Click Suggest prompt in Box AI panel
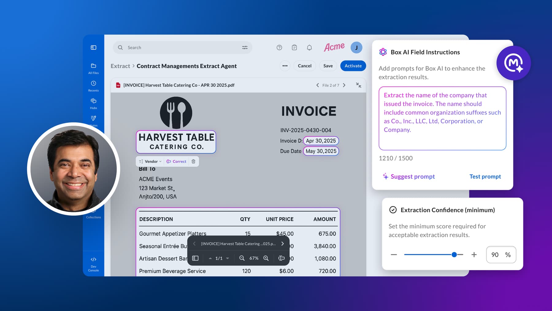Image resolution: width=552 pixels, height=311 pixels. point(409,176)
